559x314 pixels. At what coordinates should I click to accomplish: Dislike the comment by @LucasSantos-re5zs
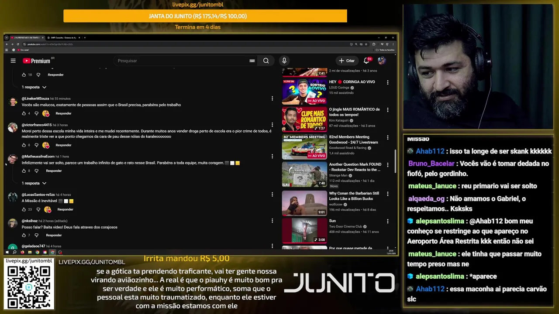coord(38,209)
